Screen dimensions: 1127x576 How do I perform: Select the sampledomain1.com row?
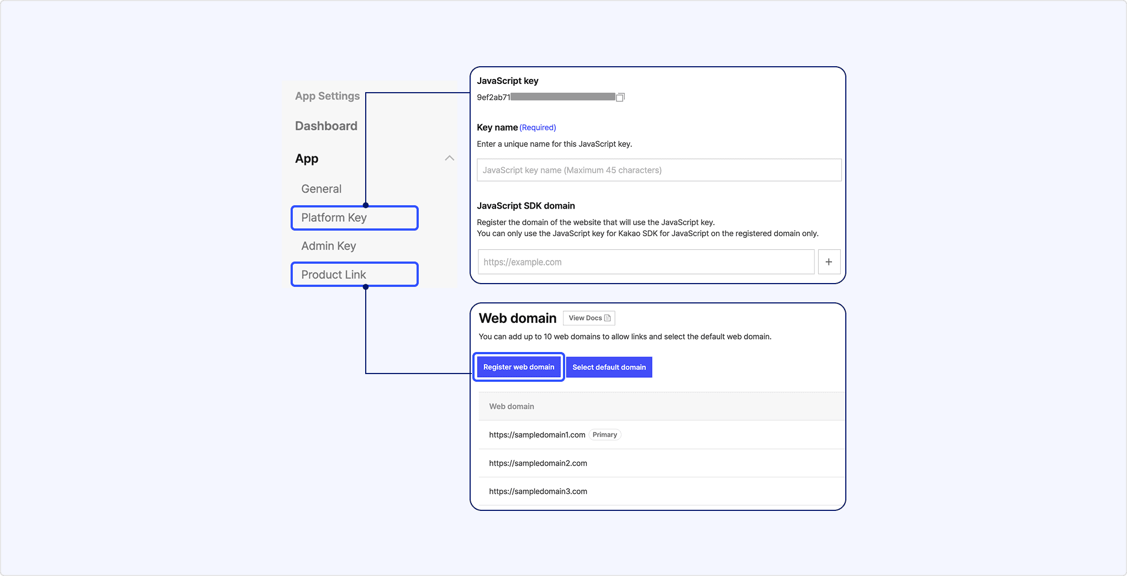536,435
